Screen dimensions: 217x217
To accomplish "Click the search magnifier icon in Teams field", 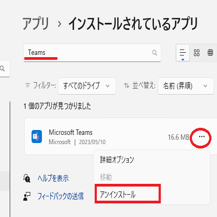I will click(154, 53).
